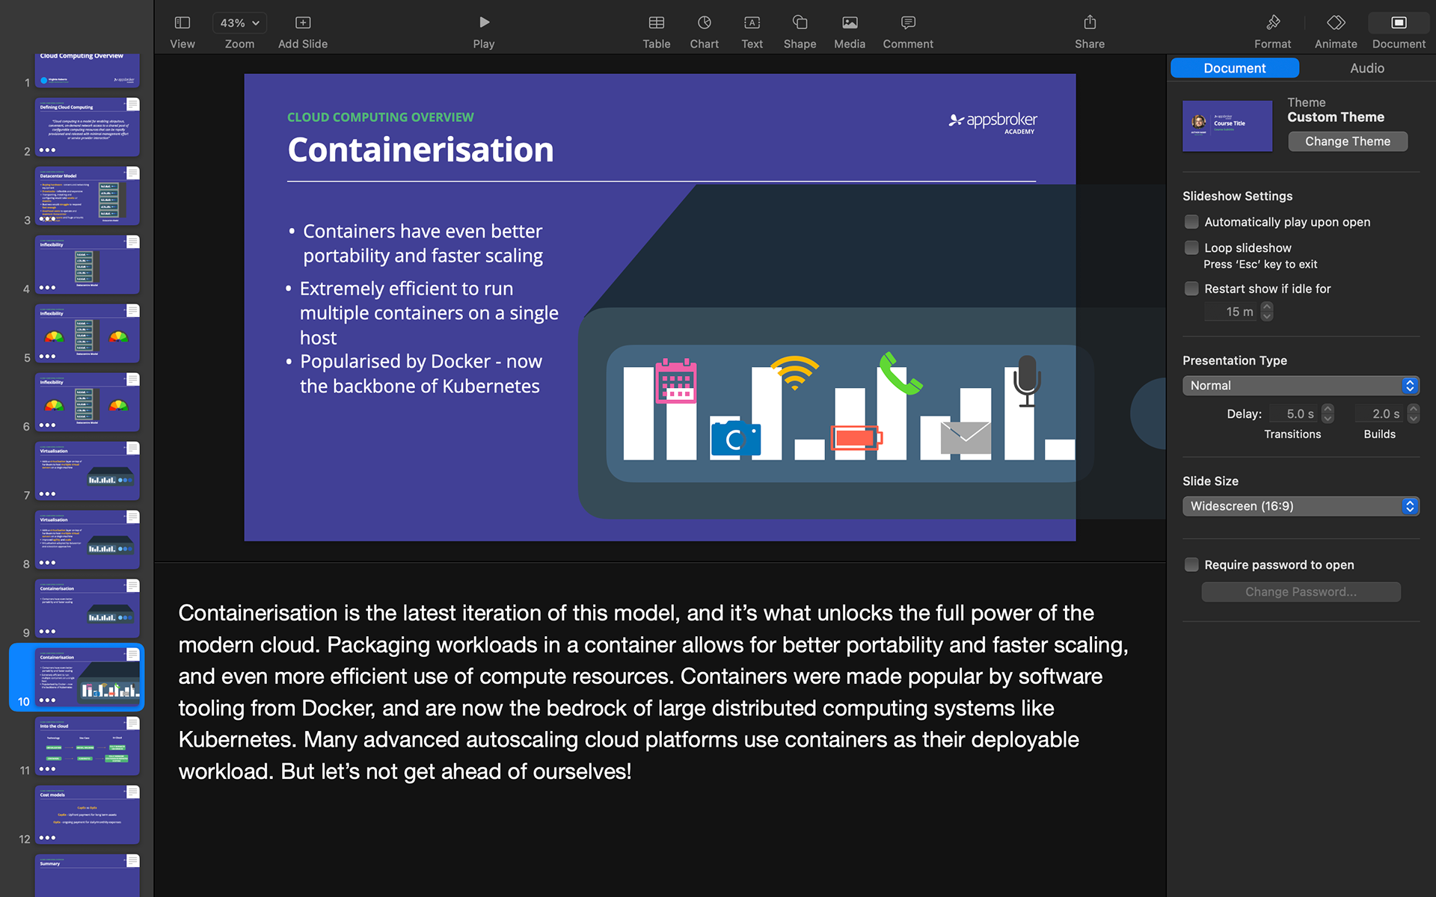Expand the Slide Size Widescreen dropdown
The width and height of the screenshot is (1436, 897).
pyautogui.click(x=1300, y=506)
